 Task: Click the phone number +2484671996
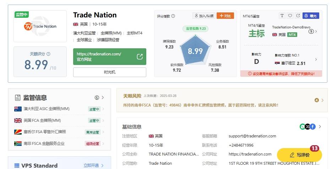(x=241, y=145)
